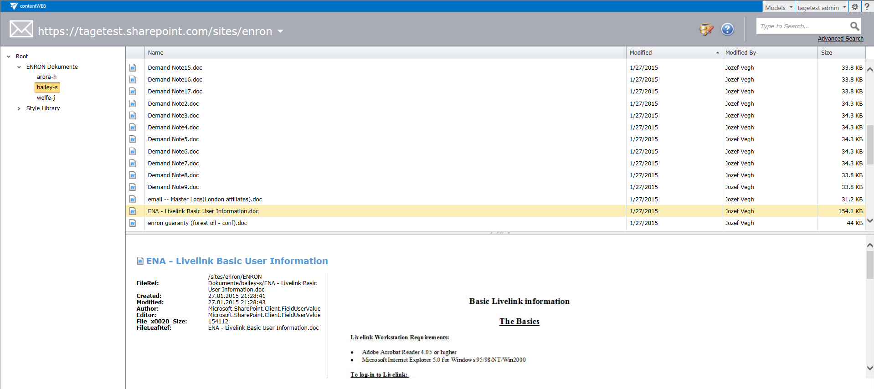Click Word icon for Demand Note7.doc
The image size is (874, 389).
133,163
